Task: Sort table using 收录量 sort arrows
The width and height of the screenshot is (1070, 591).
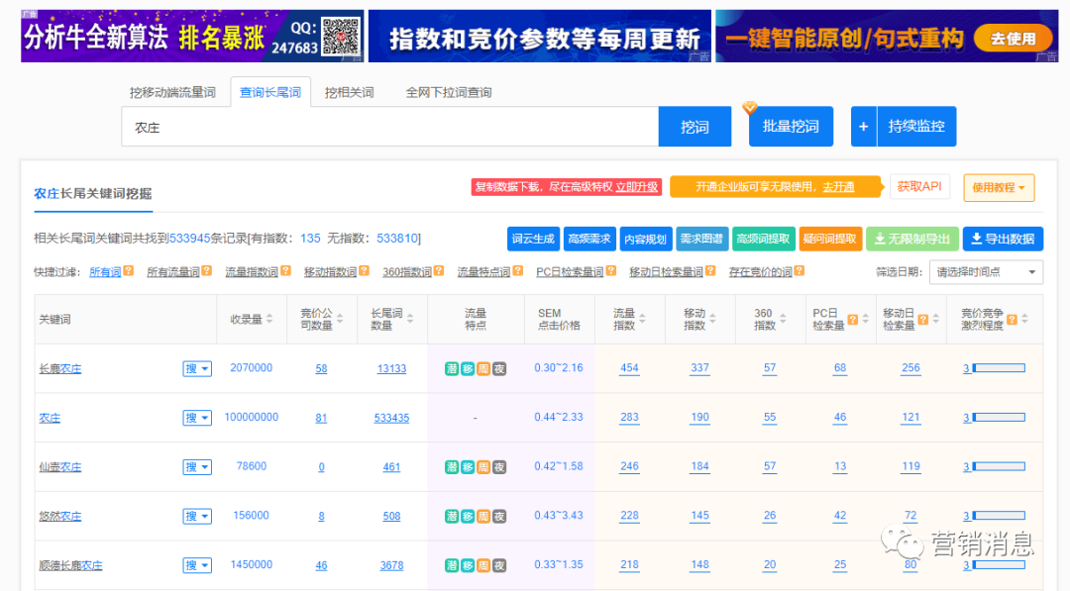Action: coord(269,319)
